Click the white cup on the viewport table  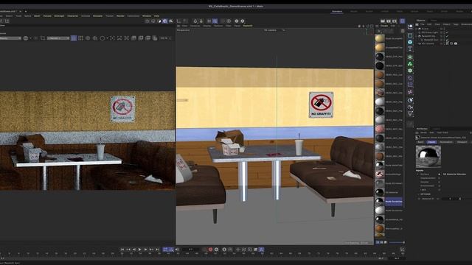[299, 147]
